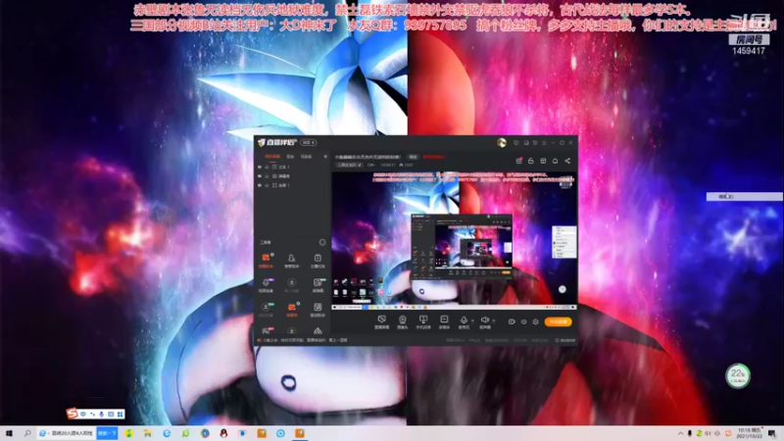Toggle visibility of the top source layer

(x=260, y=167)
